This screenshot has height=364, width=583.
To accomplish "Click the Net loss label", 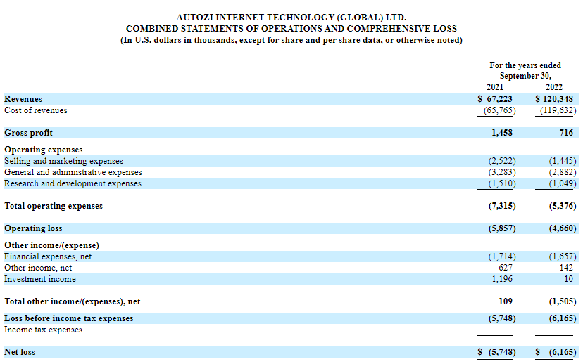I will click(x=19, y=352).
